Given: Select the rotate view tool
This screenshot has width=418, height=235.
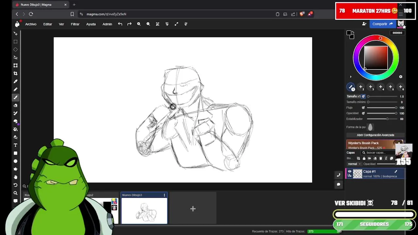Looking at the screenshot, I should pos(15,185).
